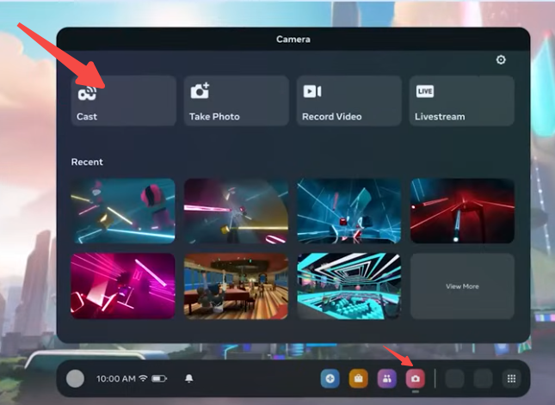Open the pink neon recent thumbnail
Screen dimensions: 555x405
point(123,286)
